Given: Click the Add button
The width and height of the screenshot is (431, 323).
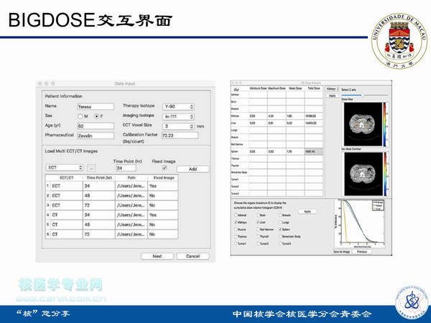Looking at the screenshot, I should pyautogui.click(x=192, y=168).
